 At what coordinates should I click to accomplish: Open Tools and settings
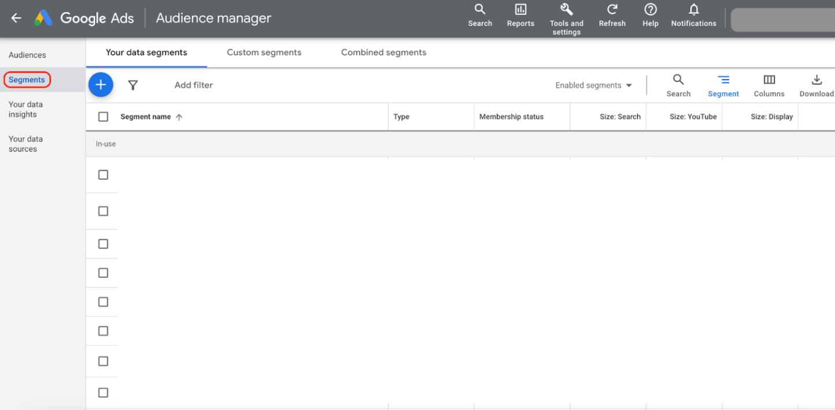click(566, 17)
